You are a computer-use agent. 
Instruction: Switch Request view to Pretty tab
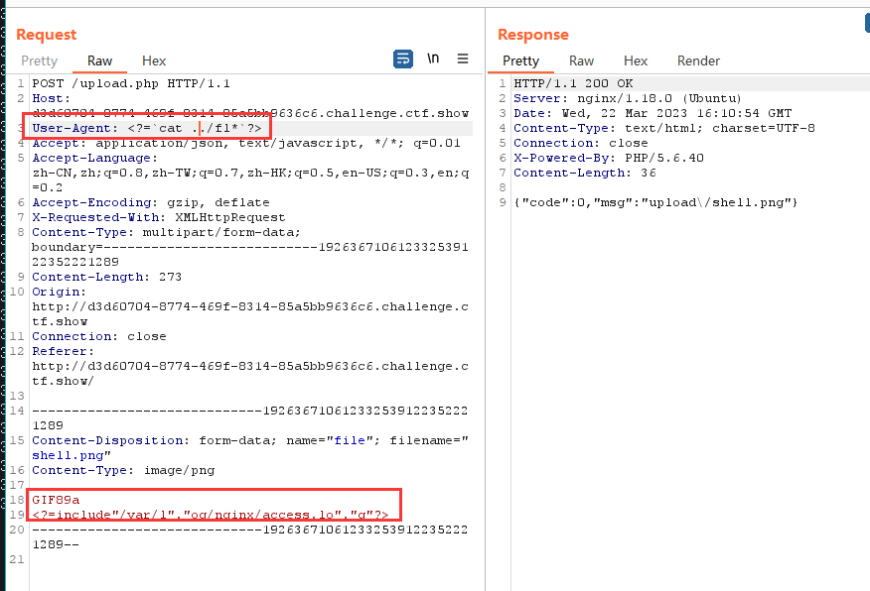click(40, 61)
